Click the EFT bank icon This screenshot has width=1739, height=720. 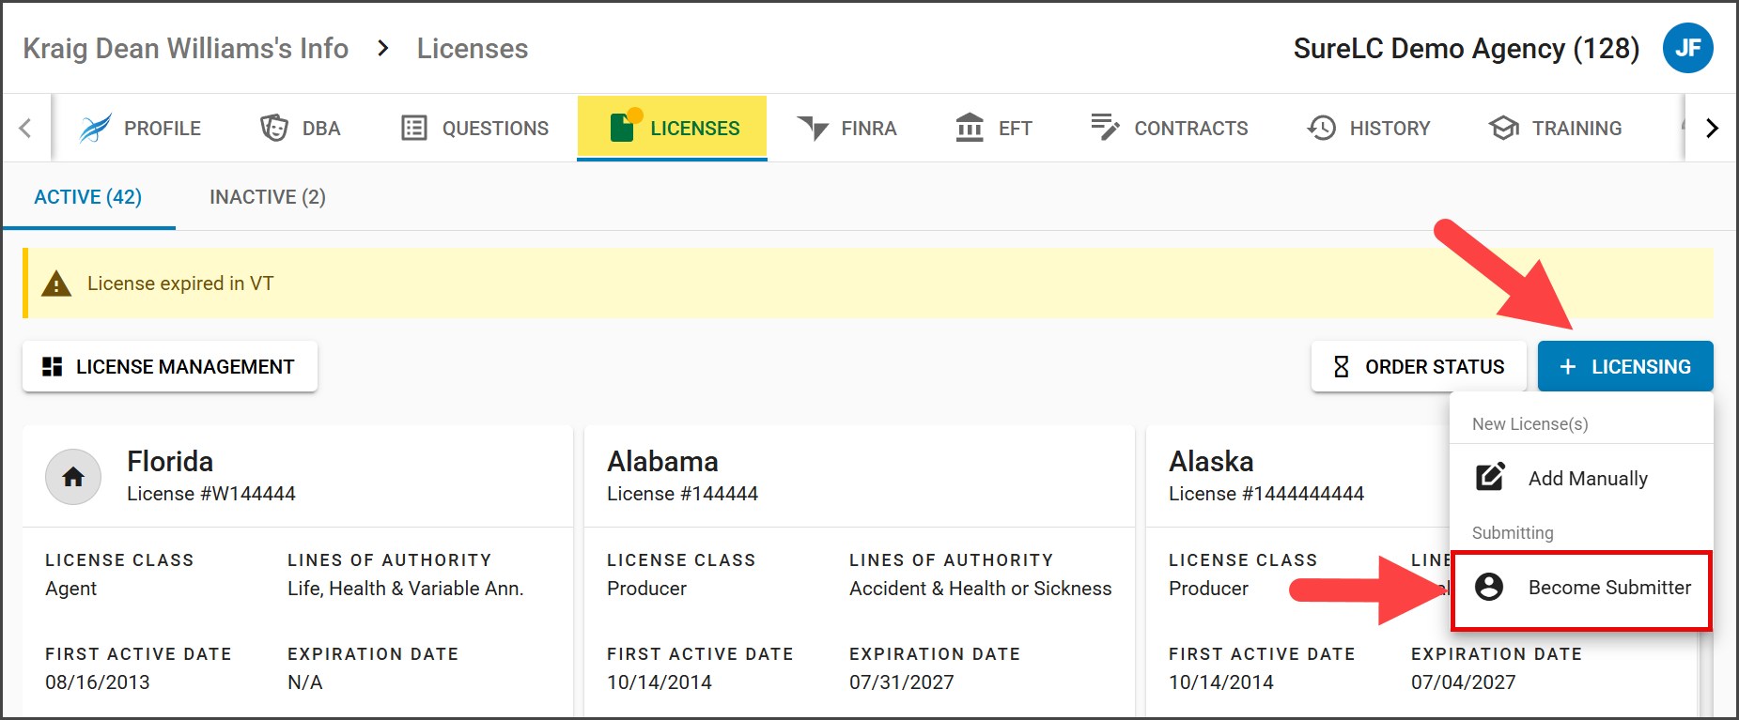pyautogui.click(x=970, y=127)
